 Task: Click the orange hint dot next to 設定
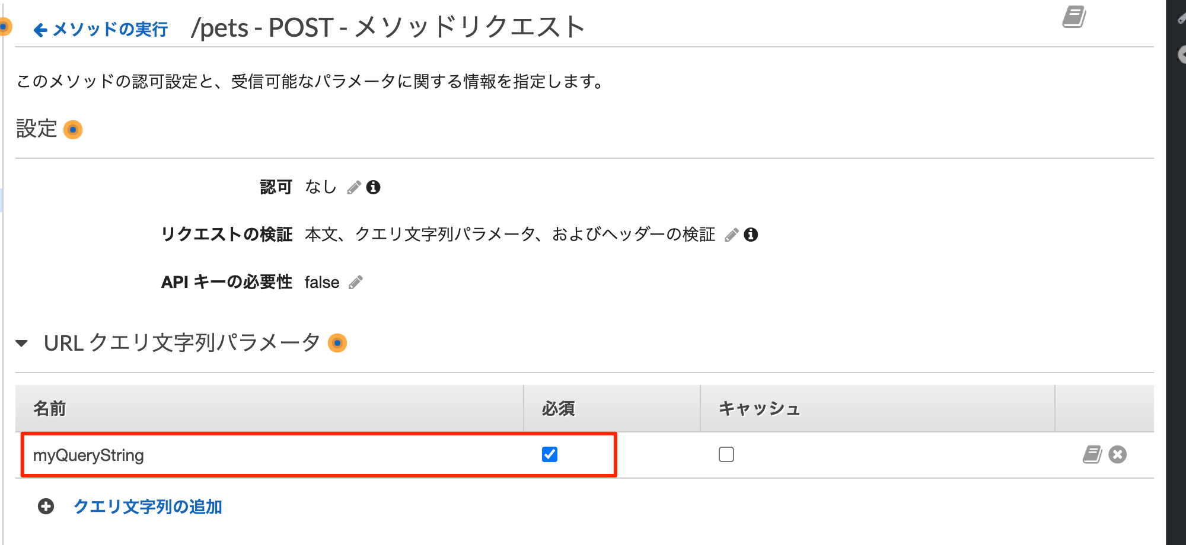(73, 130)
